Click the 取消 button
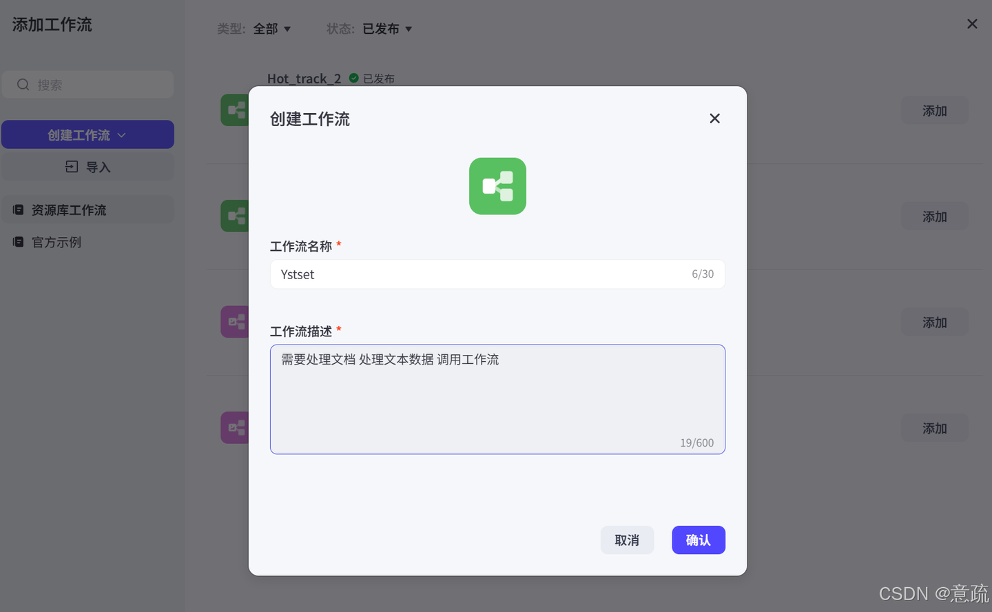This screenshot has width=992, height=612. point(627,540)
